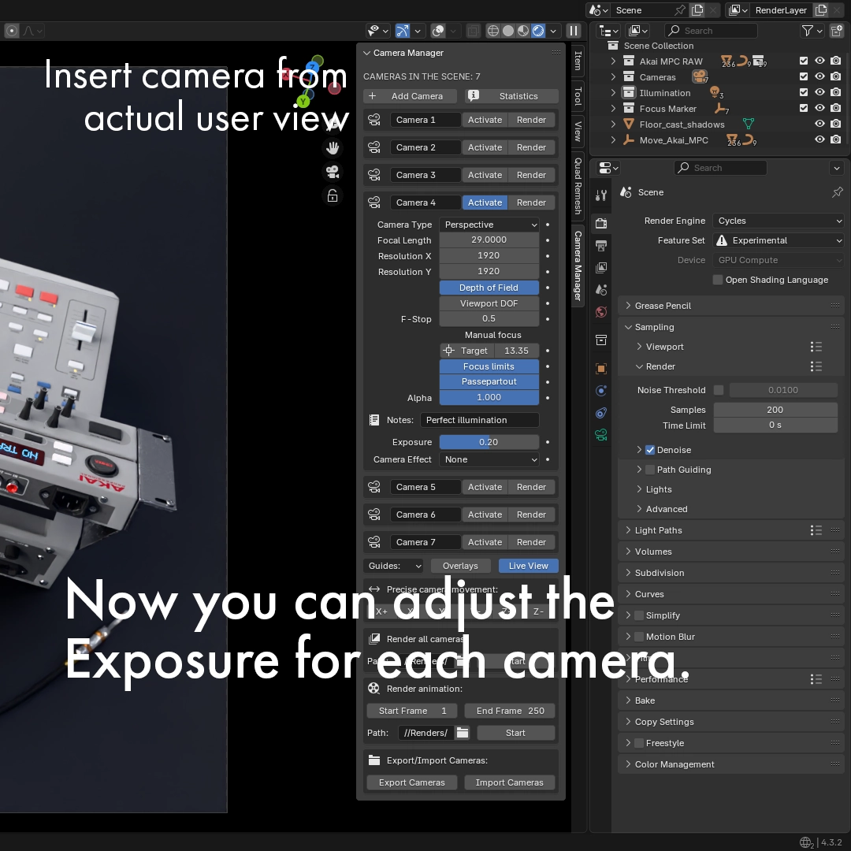Click the new collection icon in outliner
Image resolution: width=851 pixels, height=851 pixels.
836,31
